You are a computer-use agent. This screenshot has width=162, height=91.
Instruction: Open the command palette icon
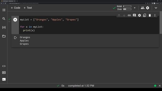(x=4, y=73)
